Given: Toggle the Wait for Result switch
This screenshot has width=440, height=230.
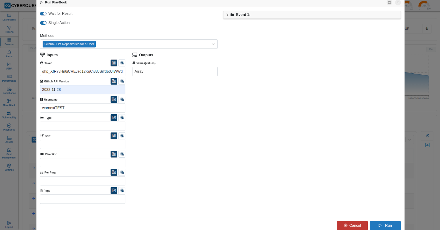Looking at the screenshot, I should tap(43, 13).
